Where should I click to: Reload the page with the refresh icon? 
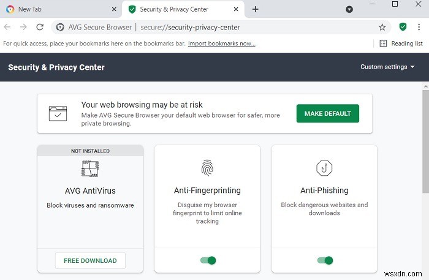point(40,27)
